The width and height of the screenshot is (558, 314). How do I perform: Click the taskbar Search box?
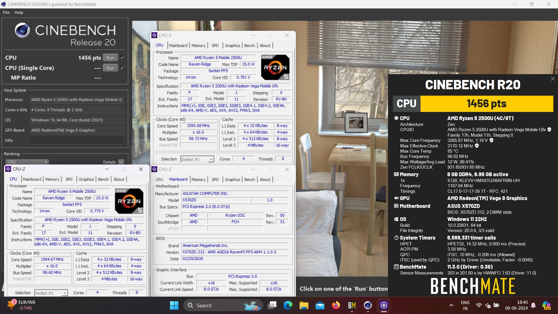pos(223,305)
